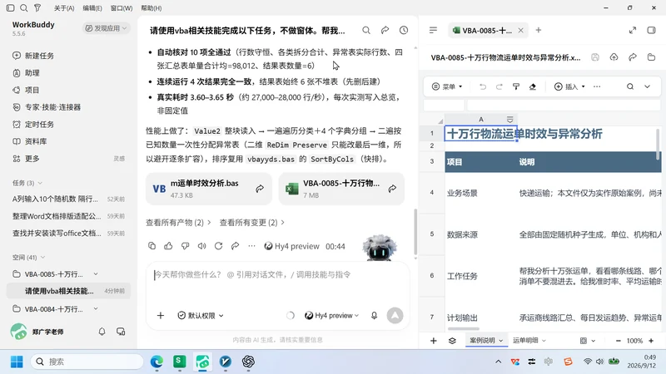Share the conversation via header arrow icon
The image size is (666, 374).
click(385, 30)
